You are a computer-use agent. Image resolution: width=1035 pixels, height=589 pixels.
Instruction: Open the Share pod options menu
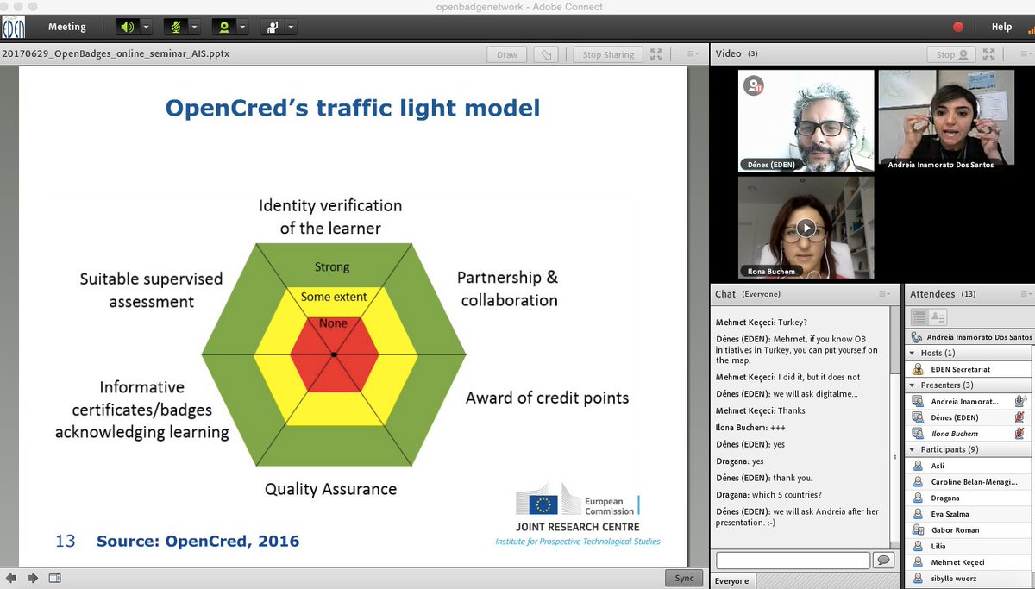tap(693, 53)
